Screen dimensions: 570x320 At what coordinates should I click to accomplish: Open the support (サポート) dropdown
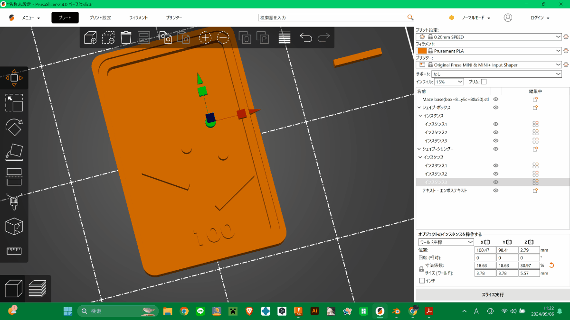tap(496, 74)
